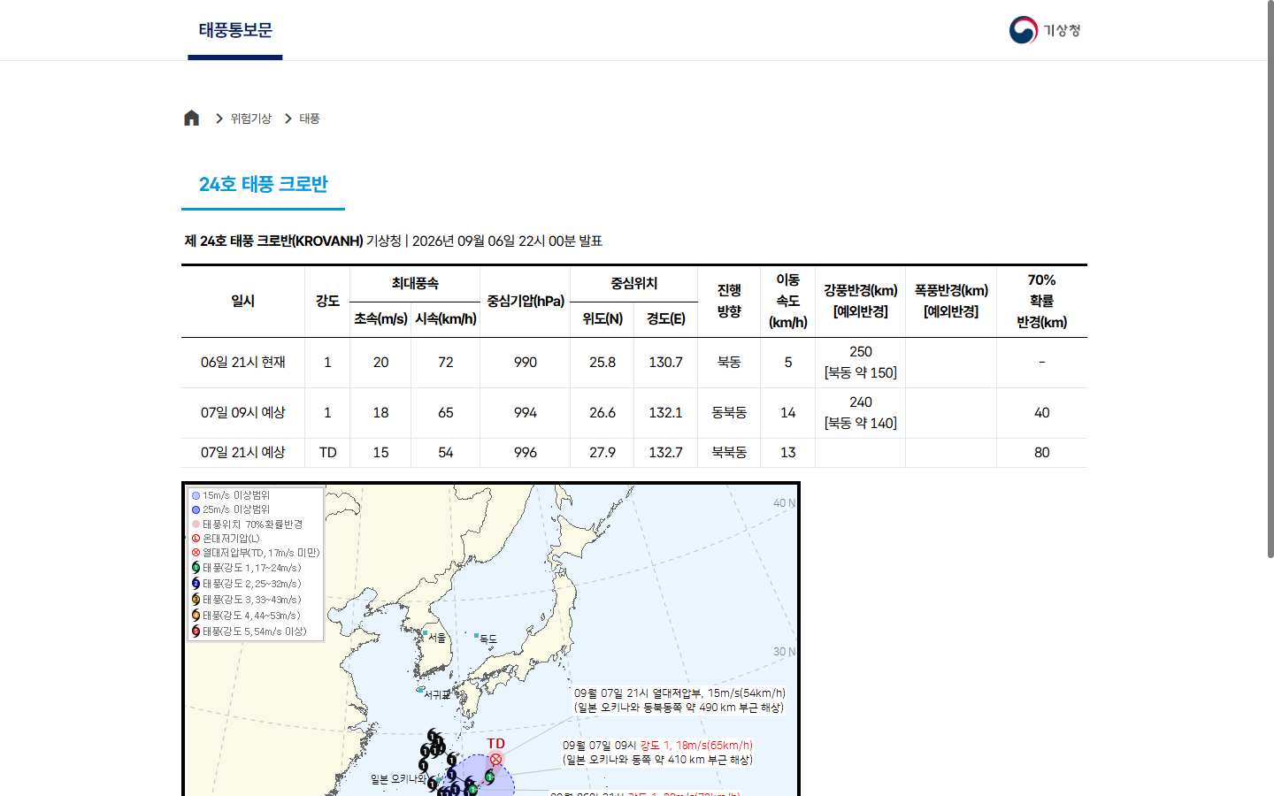Click the 태풍(강도 2) legend icon

click(x=196, y=584)
